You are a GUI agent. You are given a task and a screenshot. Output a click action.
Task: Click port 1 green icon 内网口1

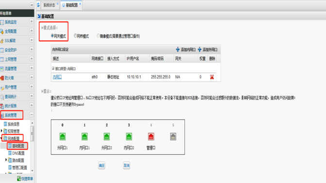[84, 137]
